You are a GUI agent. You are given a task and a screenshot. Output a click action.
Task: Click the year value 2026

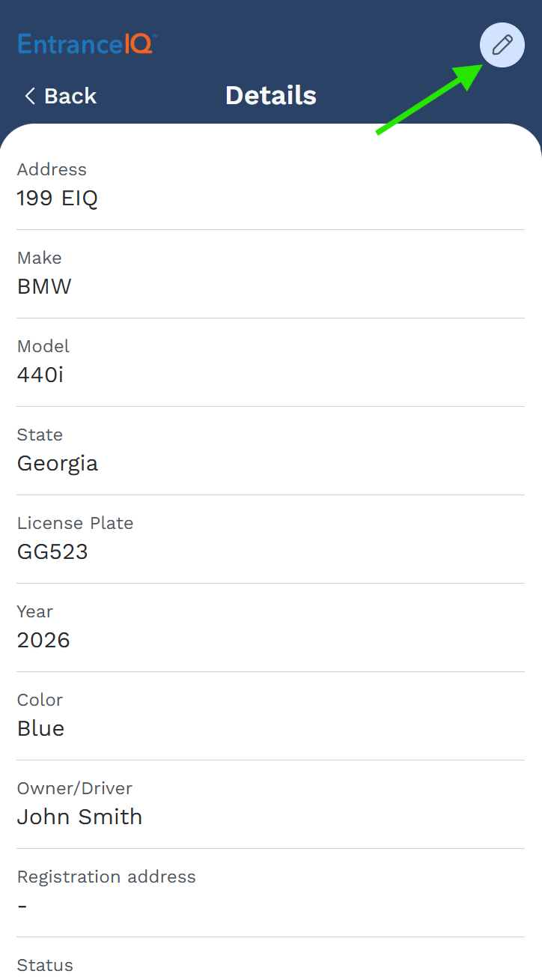tap(43, 641)
